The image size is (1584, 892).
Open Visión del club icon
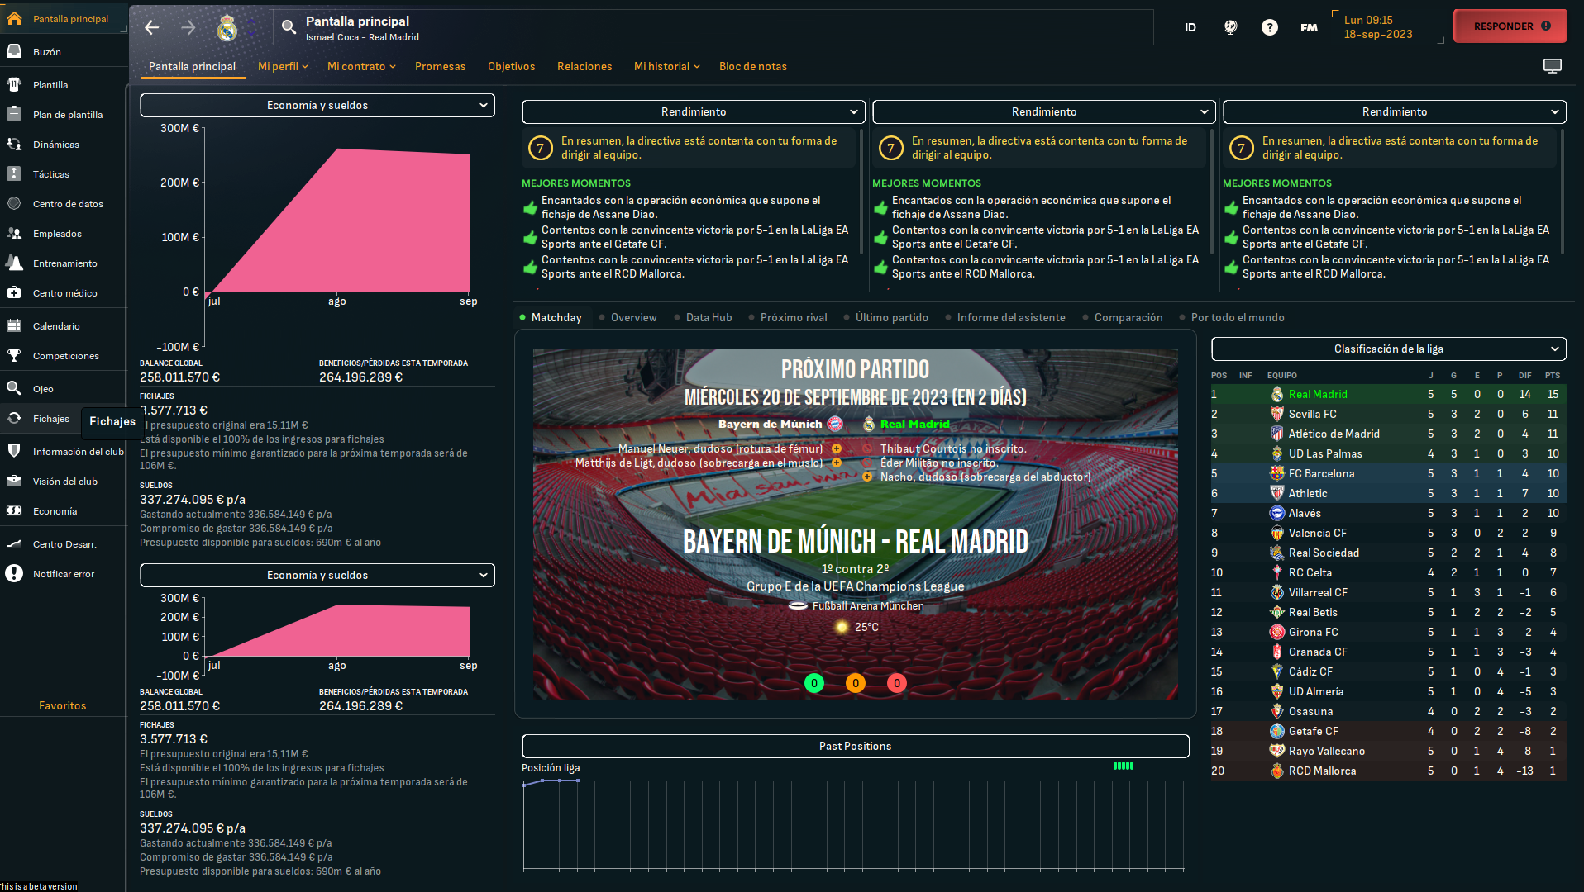pyautogui.click(x=14, y=481)
